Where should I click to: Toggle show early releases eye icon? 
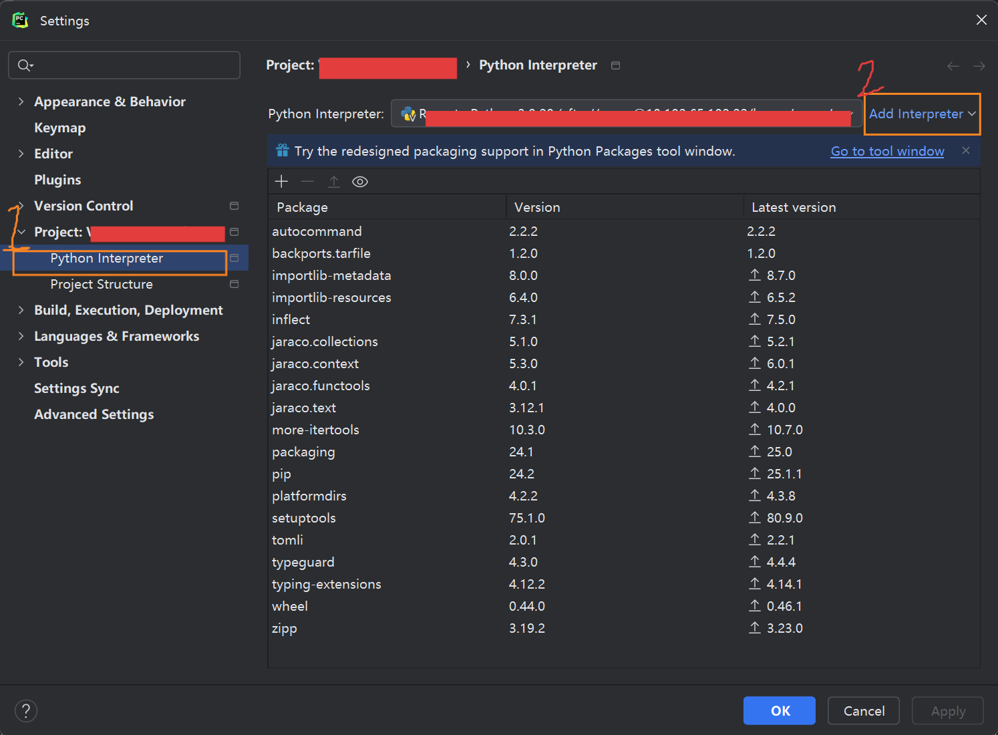[360, 182]
